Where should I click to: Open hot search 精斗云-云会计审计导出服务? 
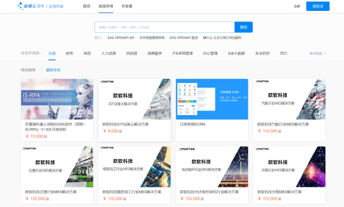[222, 38]
